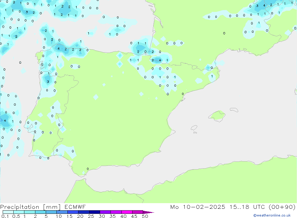Pick the 40–45 mm magenta legend swatch
The width and height of the screenshot is (297, 218).
(127, 212)
